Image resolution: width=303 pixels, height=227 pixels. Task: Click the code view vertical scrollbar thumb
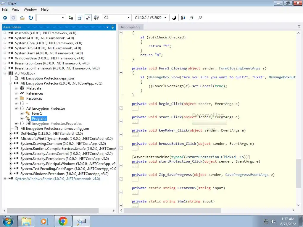click(x=298, y=174)
